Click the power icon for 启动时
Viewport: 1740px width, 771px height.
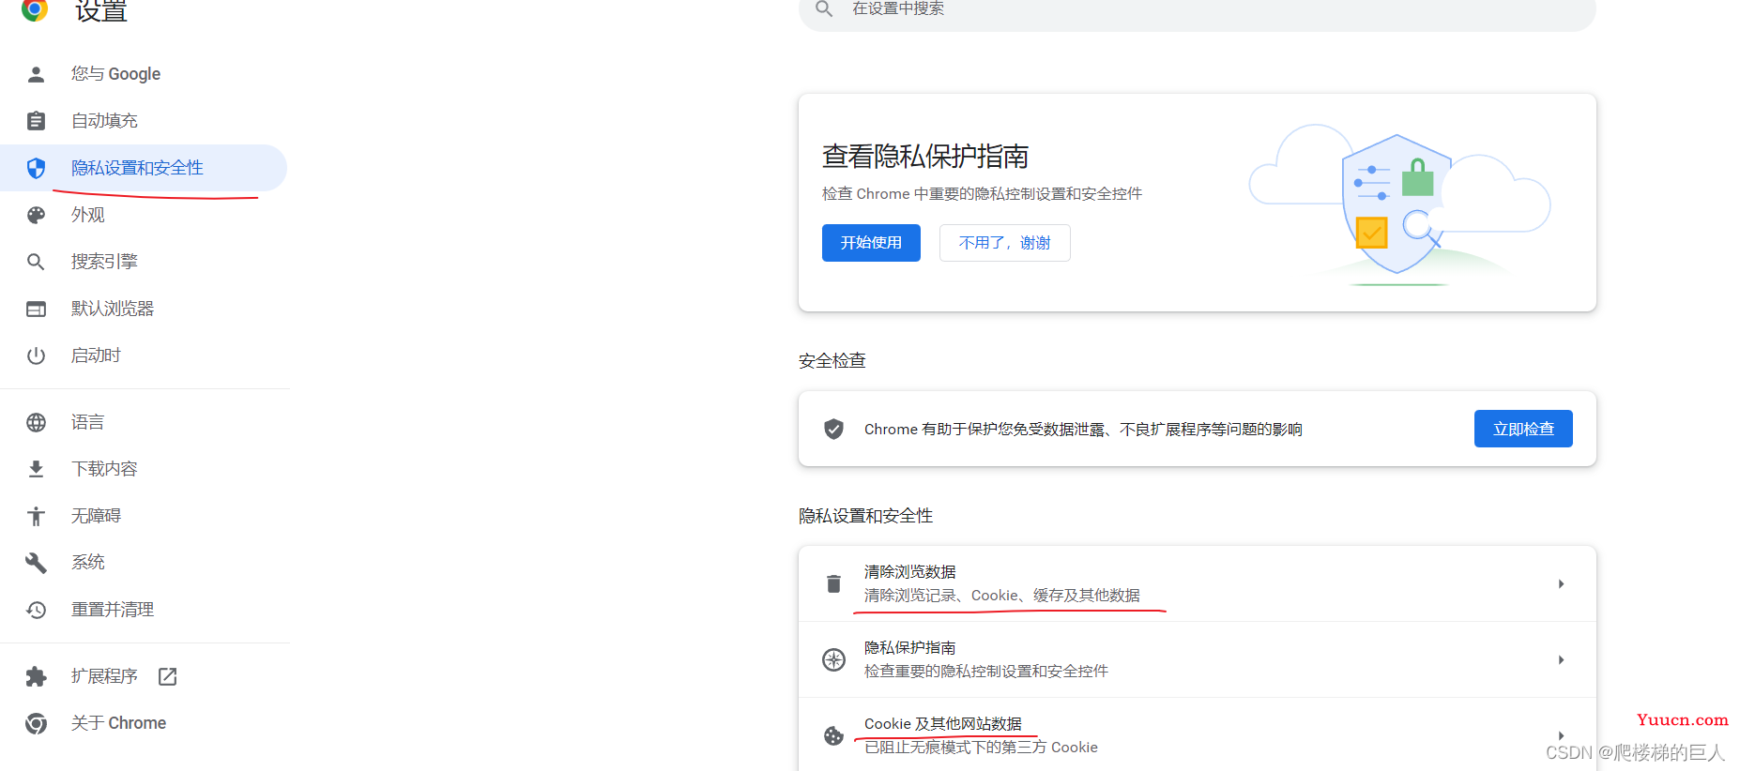point(36,355)
